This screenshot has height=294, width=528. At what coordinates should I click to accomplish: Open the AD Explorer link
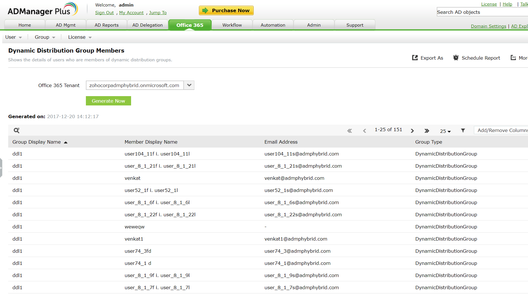(x=520, y=26)
